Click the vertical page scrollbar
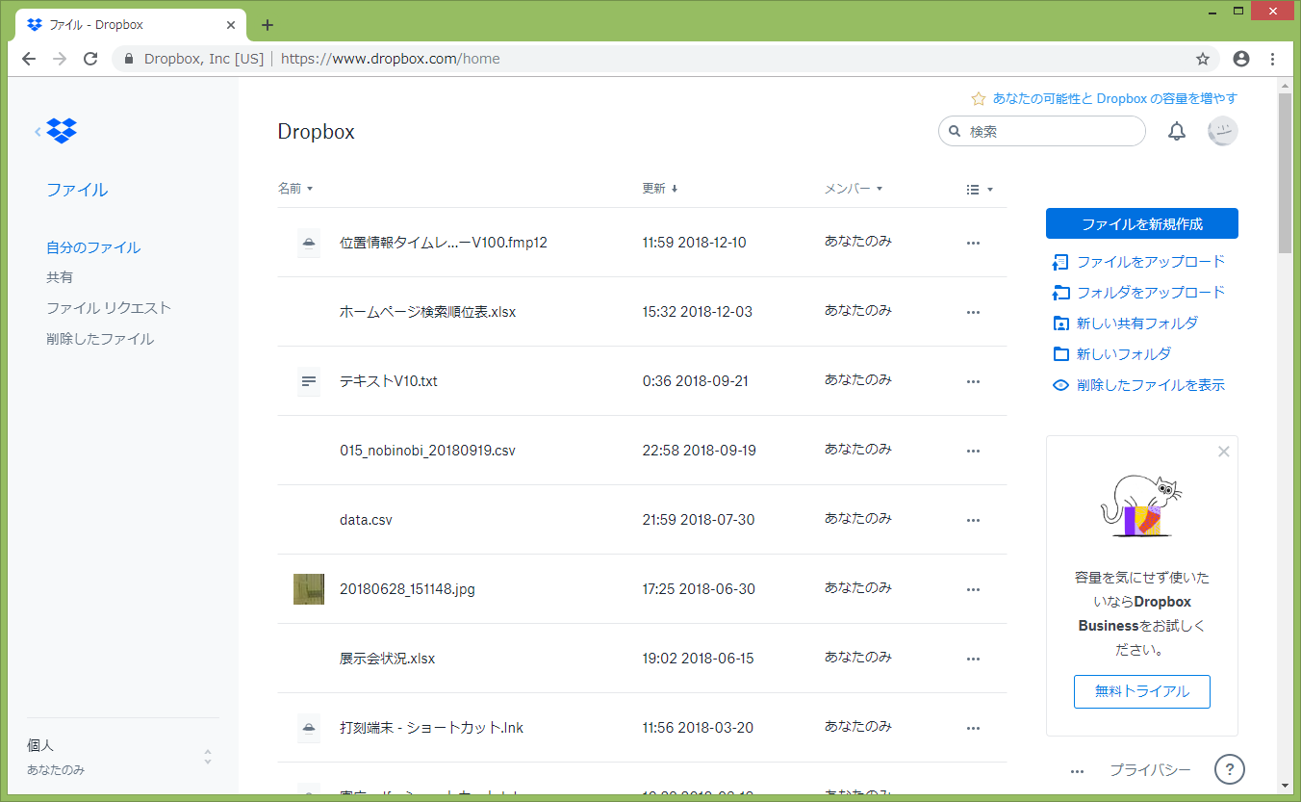Viewport: 1301px width, 802px height. coord(1285,173)
